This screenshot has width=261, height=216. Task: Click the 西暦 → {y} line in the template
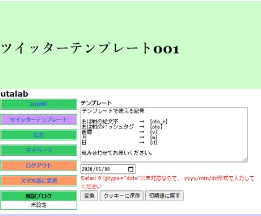point(119,132)
